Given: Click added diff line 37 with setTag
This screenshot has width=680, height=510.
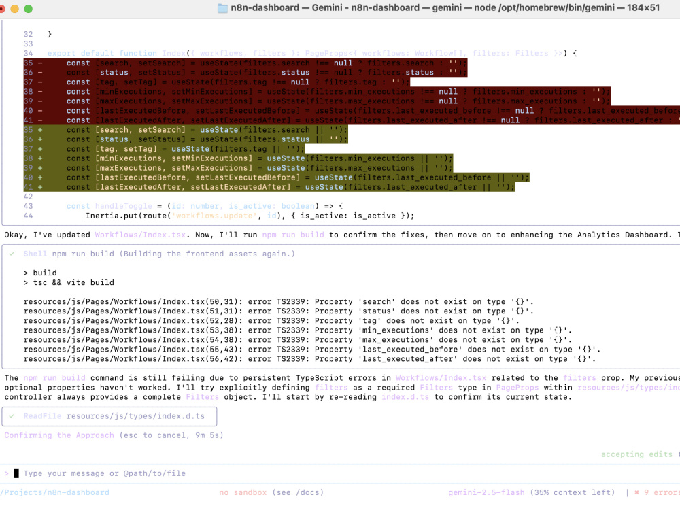Looking at the screenshot, I should click(165, 149).
